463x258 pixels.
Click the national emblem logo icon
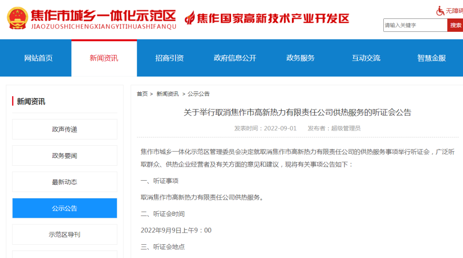pyautogui.click(x=17, y=18)
